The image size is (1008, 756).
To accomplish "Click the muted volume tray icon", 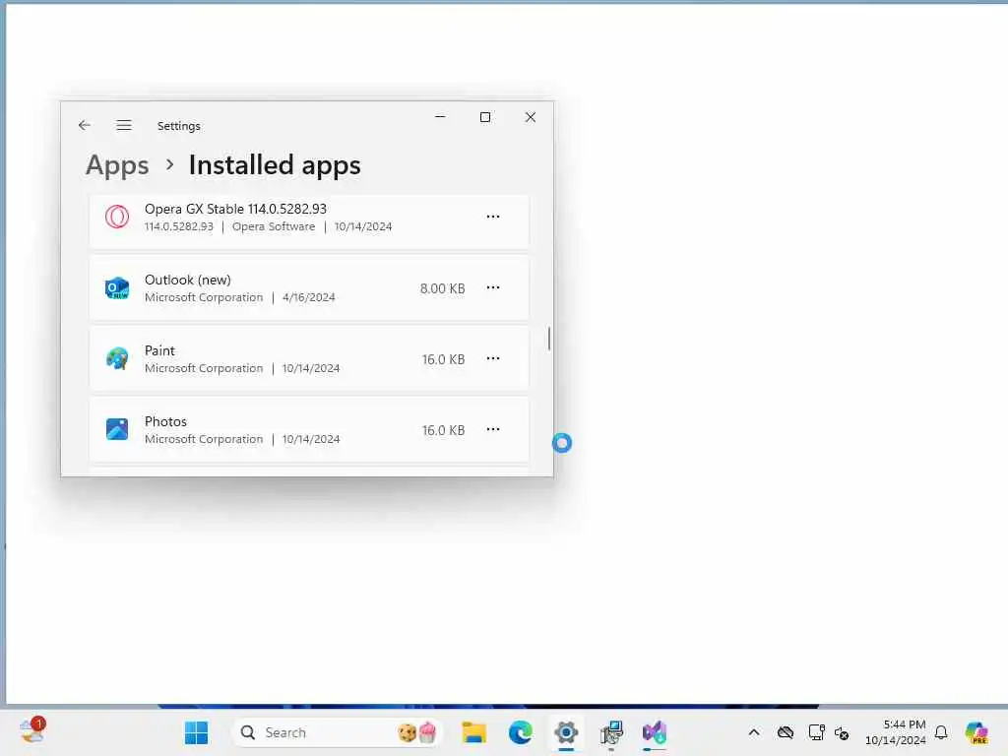I will point(842,732).
